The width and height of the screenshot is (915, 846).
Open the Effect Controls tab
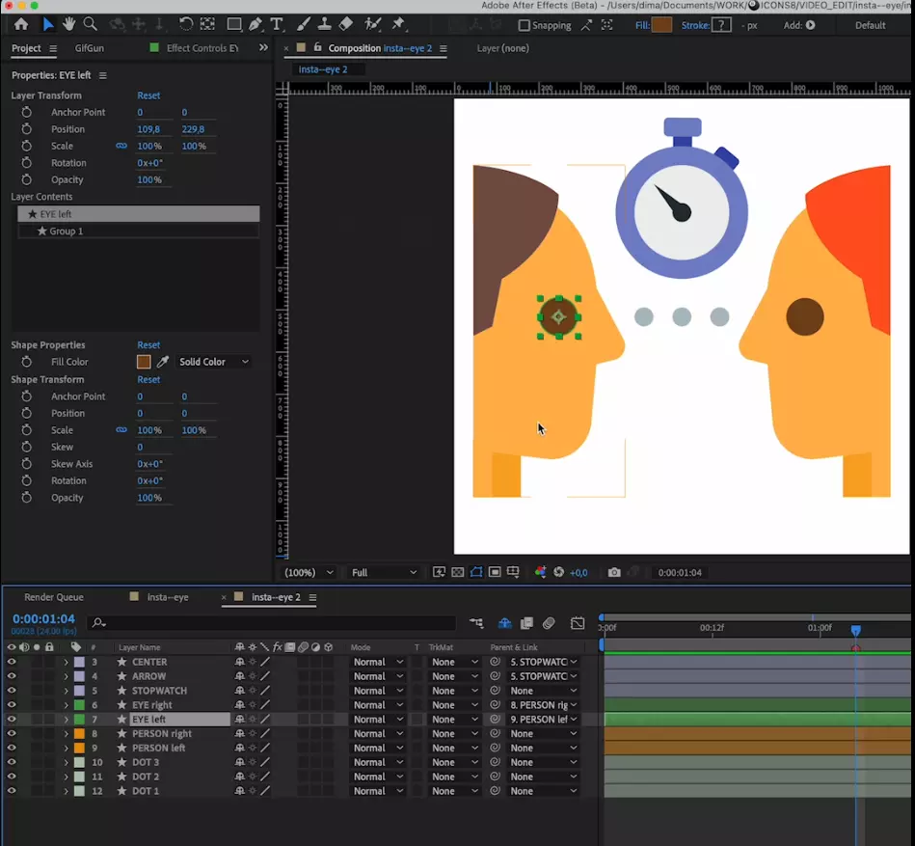[202, 48]
